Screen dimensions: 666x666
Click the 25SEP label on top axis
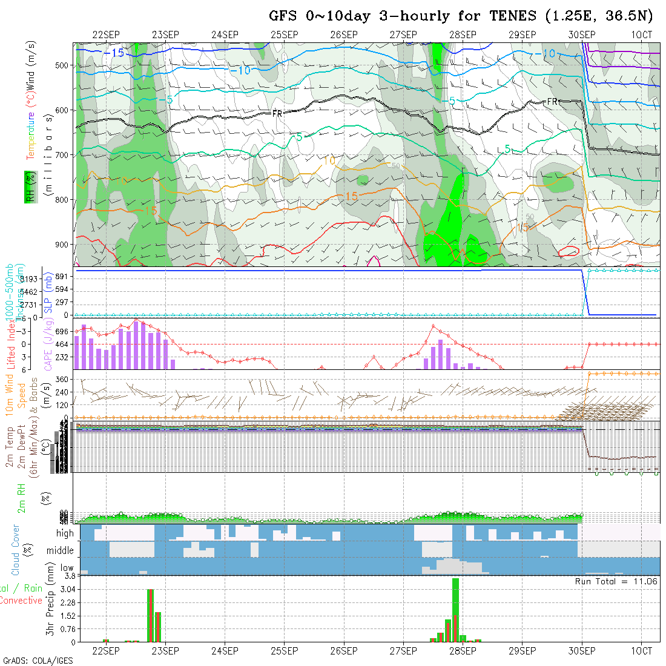[x=284, y=35]
